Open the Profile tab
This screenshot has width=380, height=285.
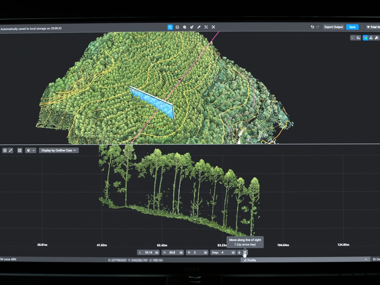(x=250, y=260)
